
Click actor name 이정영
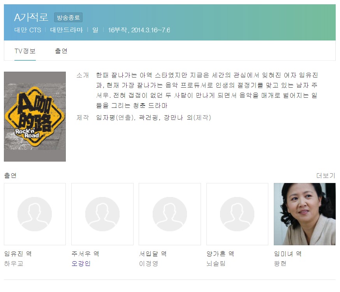pos(148,264)
